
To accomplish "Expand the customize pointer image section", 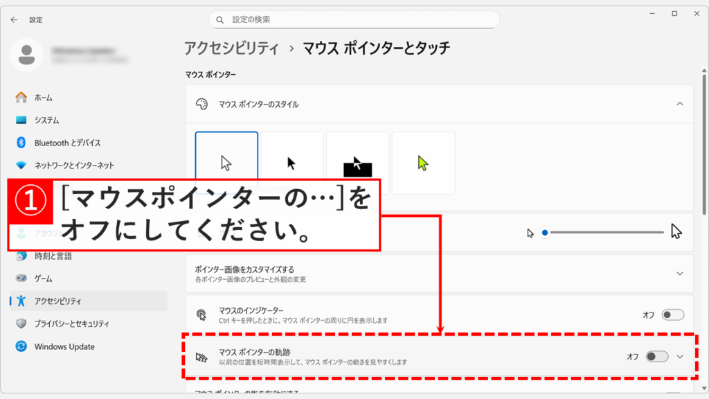I will pos(679,274).
